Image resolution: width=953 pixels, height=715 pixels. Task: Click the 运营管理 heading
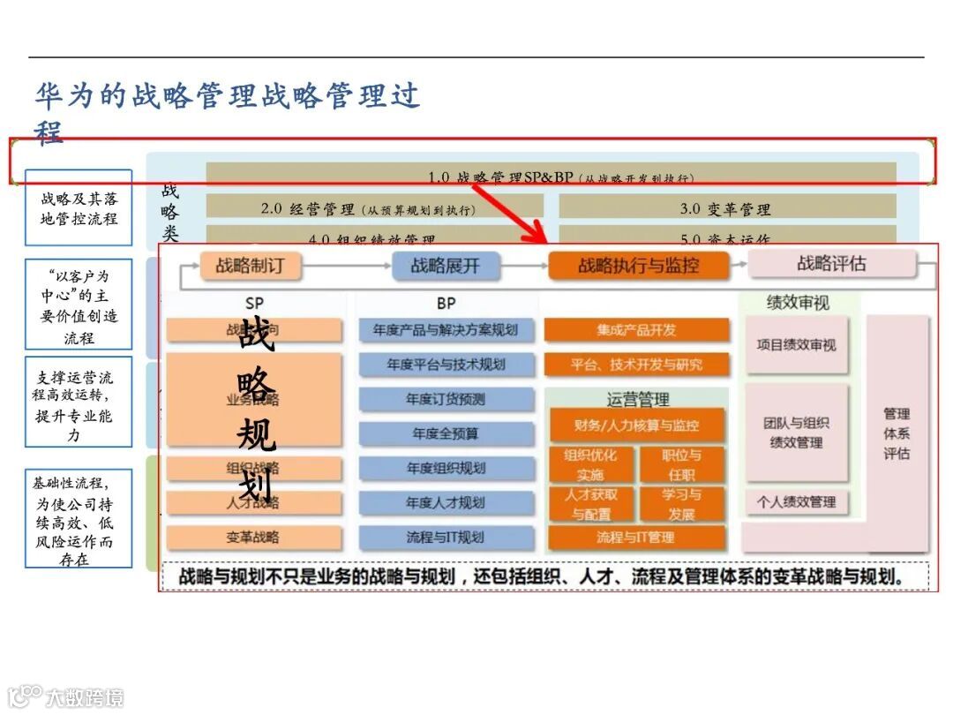(x=638, y=400)
